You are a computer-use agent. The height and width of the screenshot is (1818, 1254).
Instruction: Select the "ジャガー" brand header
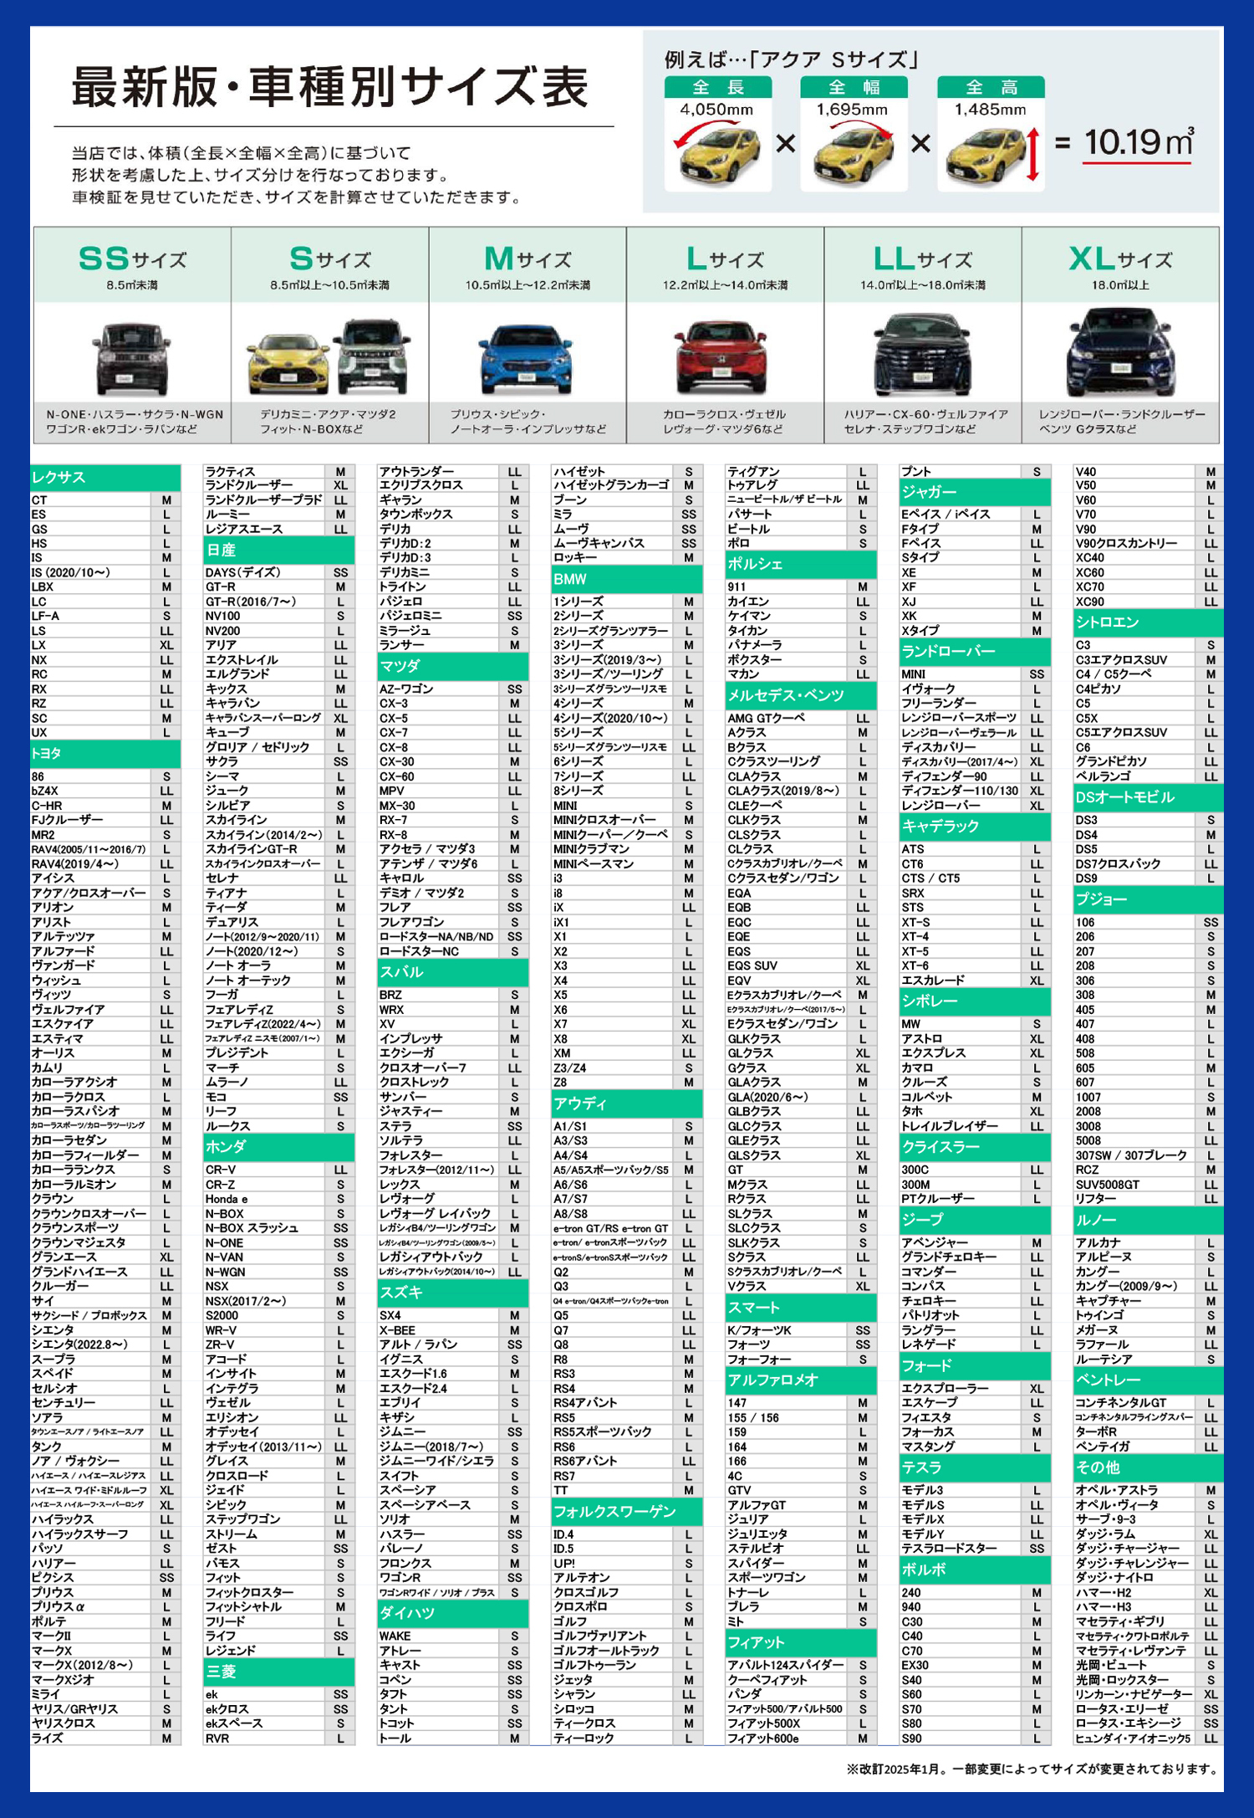[x=975, y=492]
